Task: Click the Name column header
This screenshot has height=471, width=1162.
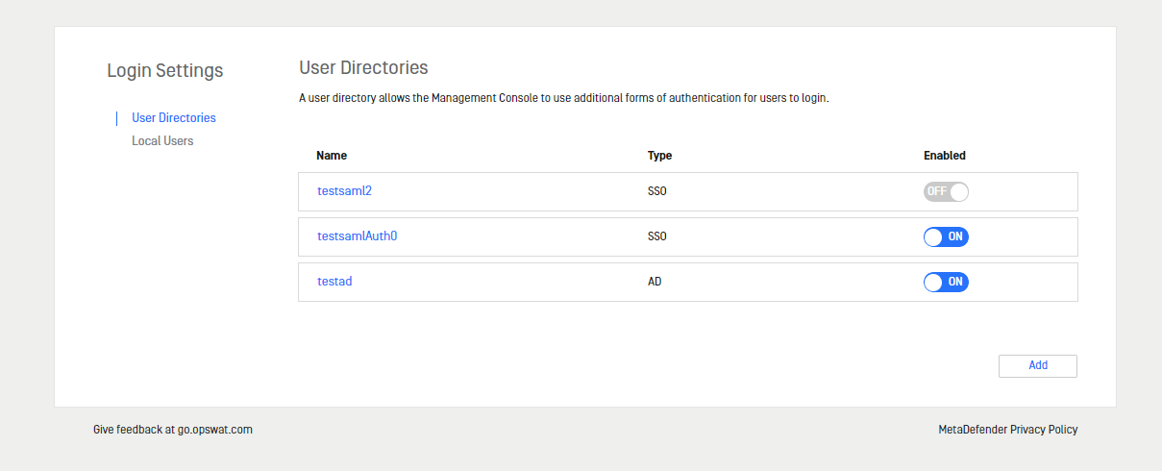Action: point(332,156)
